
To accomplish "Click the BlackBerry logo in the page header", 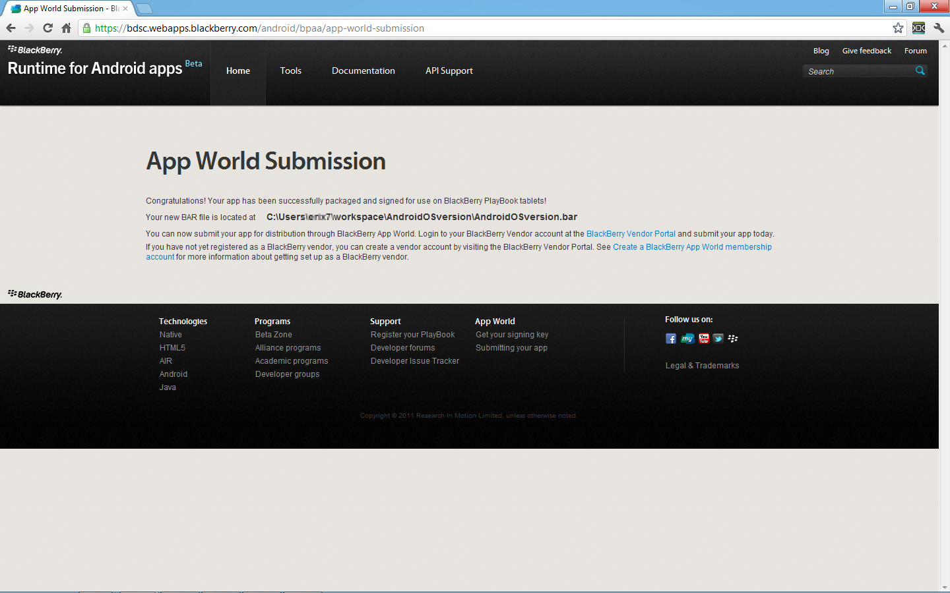I will 35,50.
